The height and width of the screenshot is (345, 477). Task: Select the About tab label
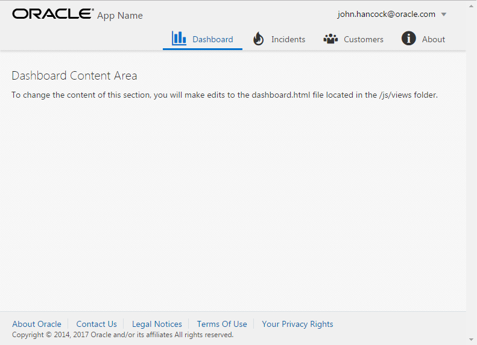coord(433,40)
